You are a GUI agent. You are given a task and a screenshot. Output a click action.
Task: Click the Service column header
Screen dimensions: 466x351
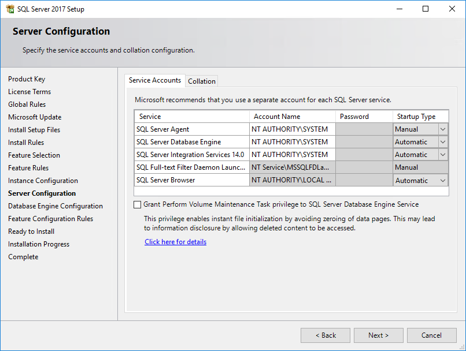[x=192, y=117]
